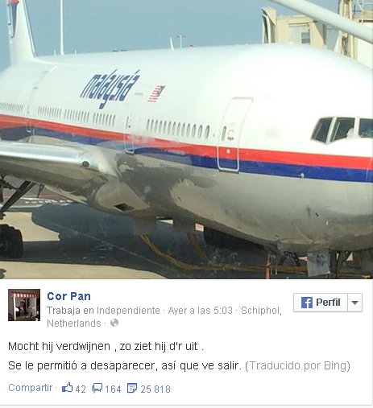Image resolution: width=373 pixels, height=408 pixels.
Task: View the 164 comments count
Action: point(113,389)
